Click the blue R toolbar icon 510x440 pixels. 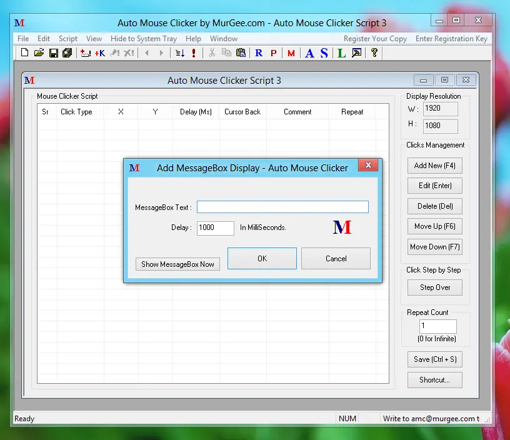click(x=259, y=53)
